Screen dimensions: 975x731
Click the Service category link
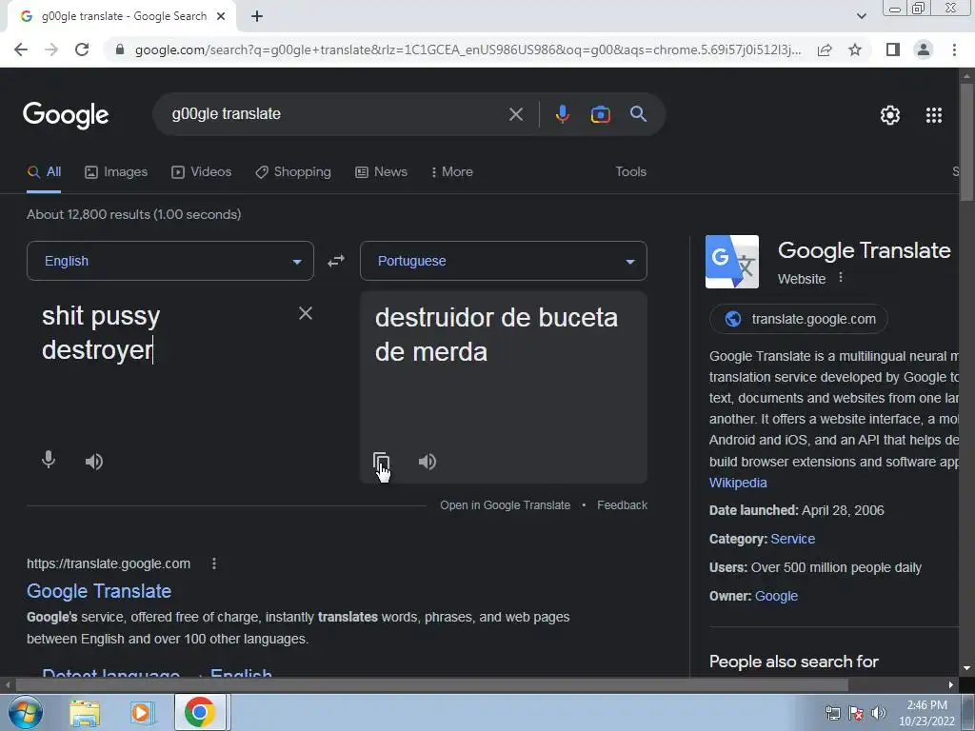pyautogui.click(x=792, y=539)
